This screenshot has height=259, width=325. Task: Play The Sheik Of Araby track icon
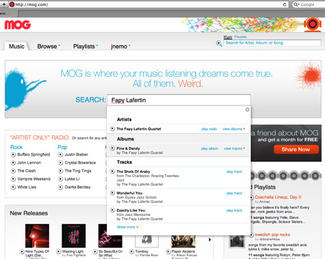112,172
